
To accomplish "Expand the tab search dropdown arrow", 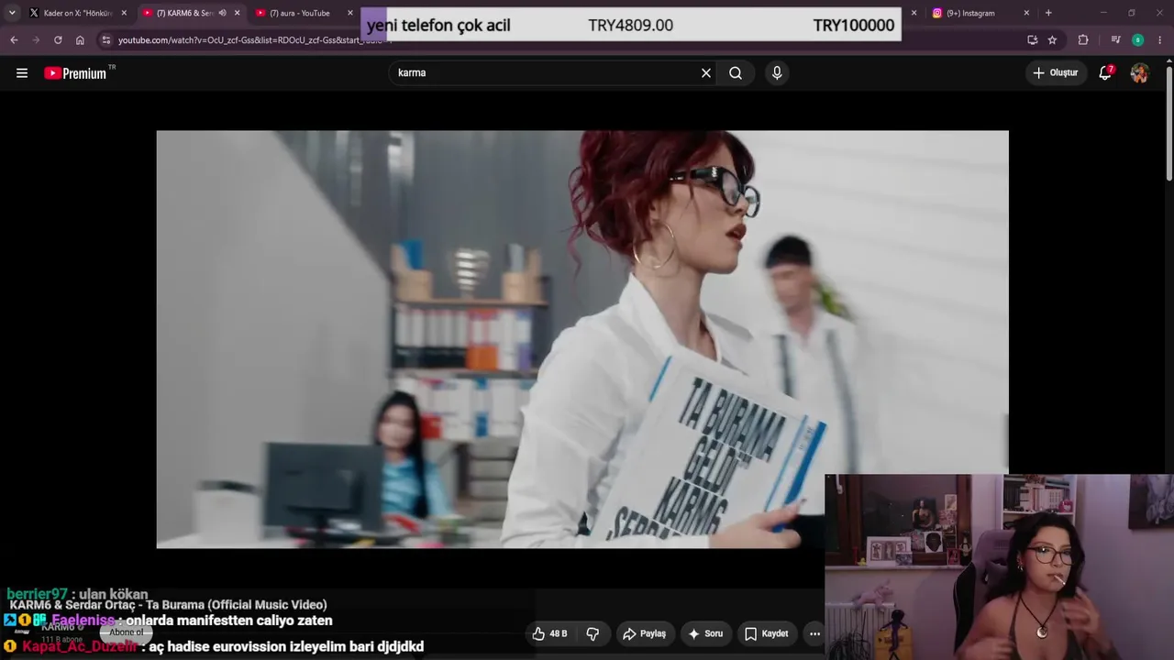I will (12, 13).
